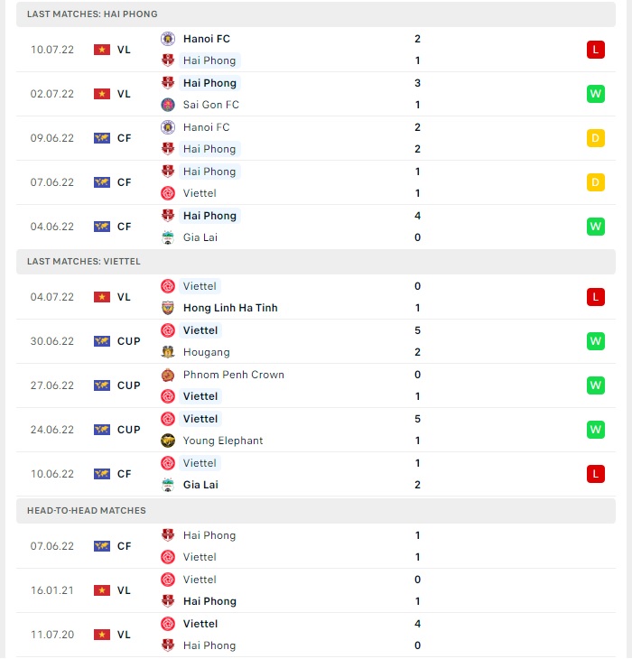
Task: Click the Hougang team logo
Action: 168,352
